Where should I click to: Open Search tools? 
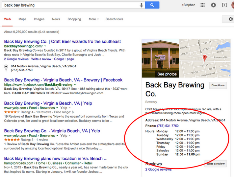tap(114, 19)
